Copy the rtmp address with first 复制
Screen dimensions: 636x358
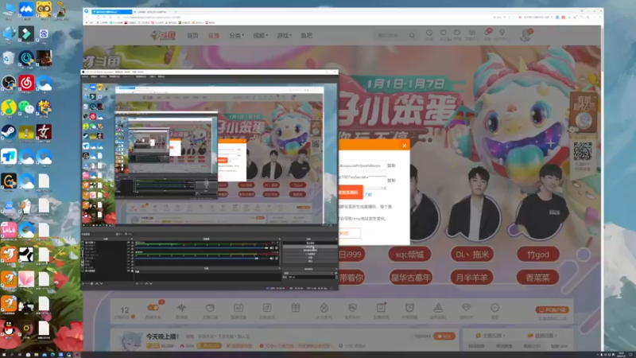[x=391, y=165]
